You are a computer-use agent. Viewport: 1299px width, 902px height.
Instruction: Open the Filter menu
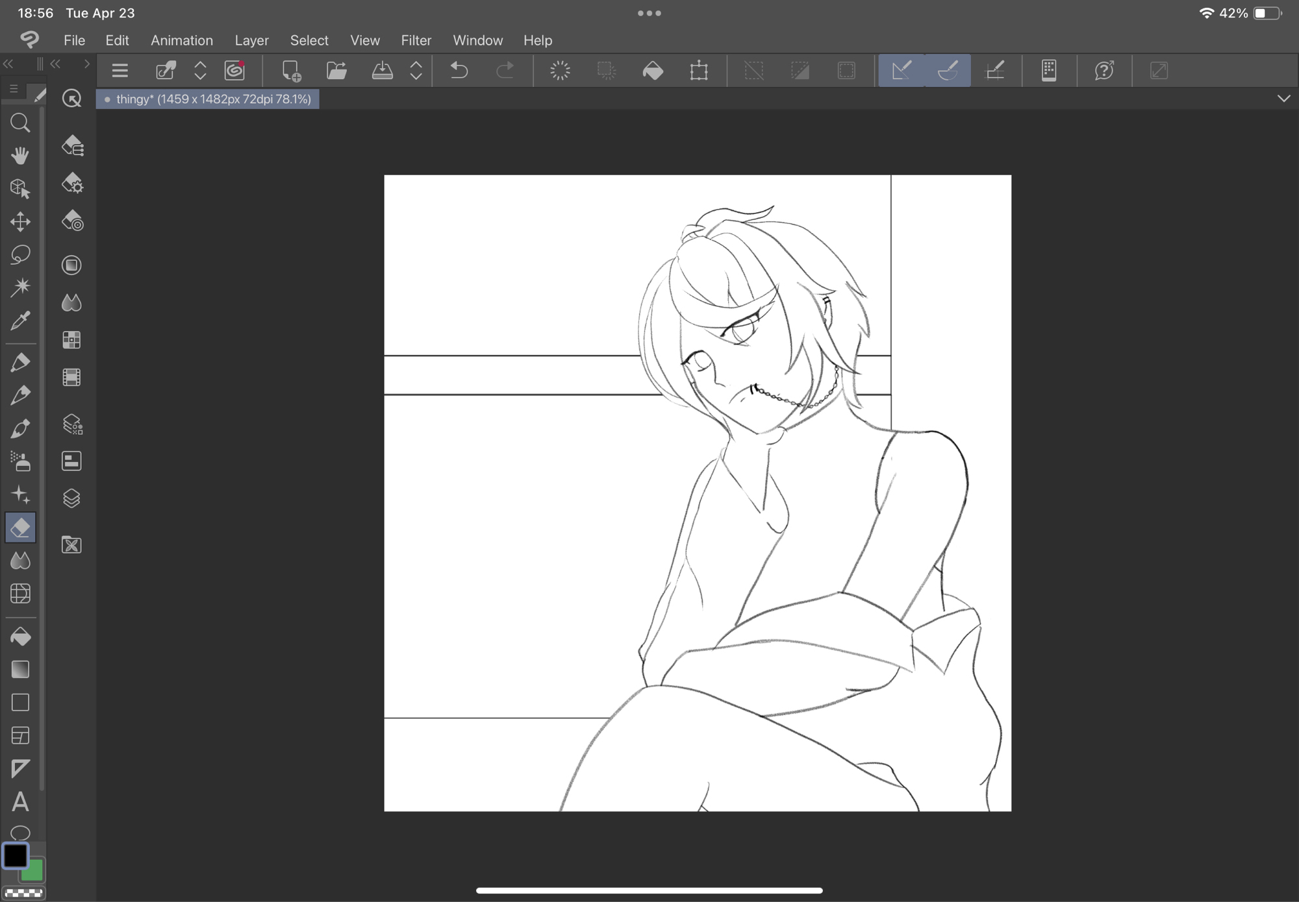(x=416, y=40)
